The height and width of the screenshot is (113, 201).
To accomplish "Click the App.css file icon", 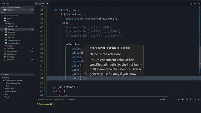I will click(6, 24).
